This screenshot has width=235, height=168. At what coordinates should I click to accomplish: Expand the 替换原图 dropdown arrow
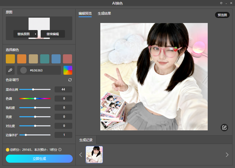[36, 34]
